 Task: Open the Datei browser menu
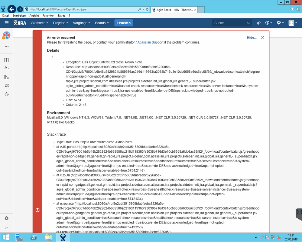(5, 15)
